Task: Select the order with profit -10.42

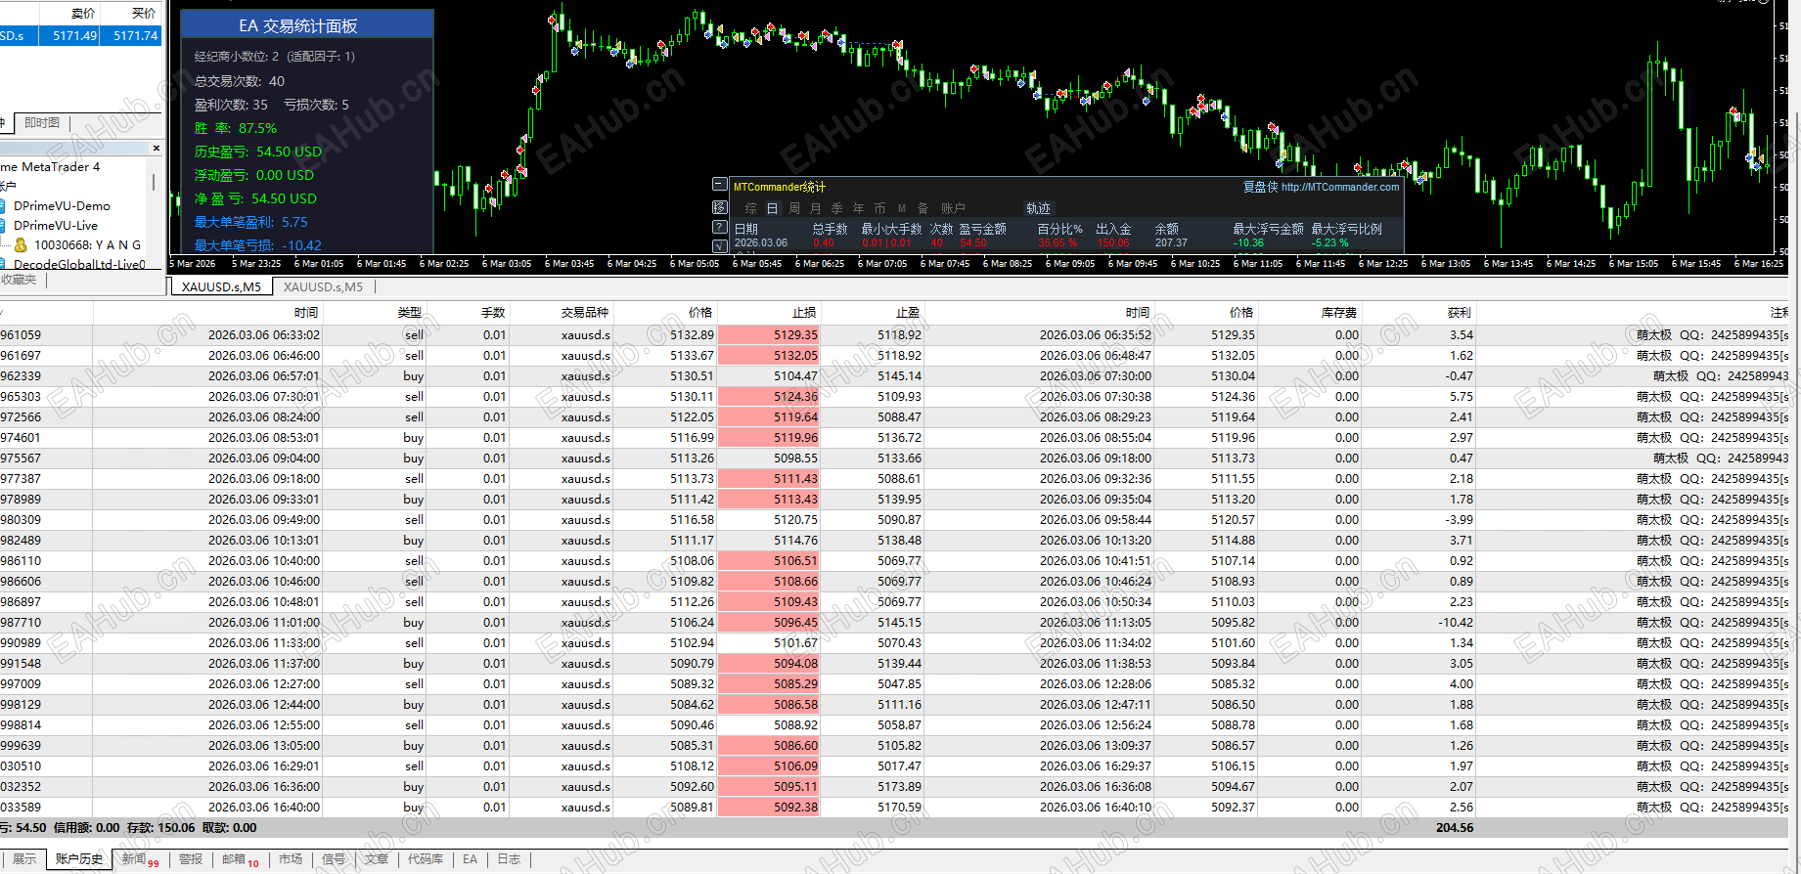Action: tap(894, 623)
